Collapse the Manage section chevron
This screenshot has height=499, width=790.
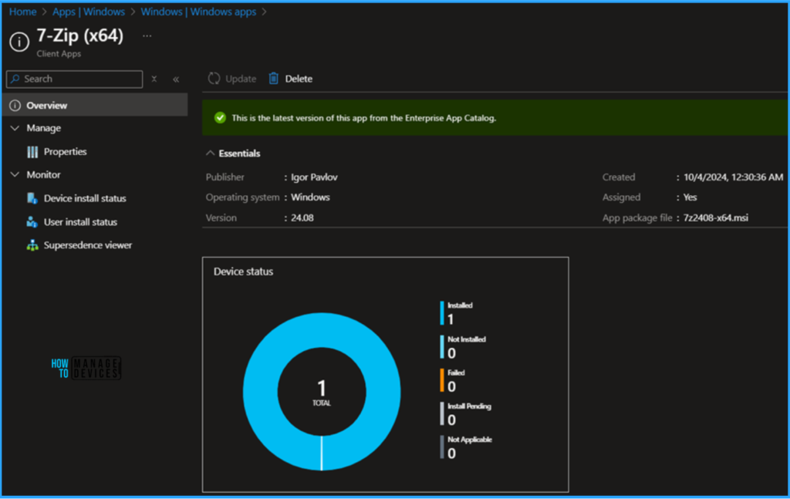pyautogui.click(x=15, y=128)
